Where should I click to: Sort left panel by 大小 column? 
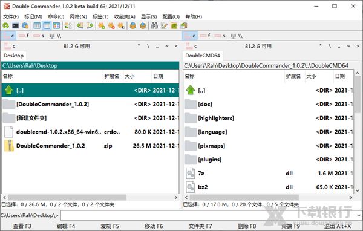(137, 76)
